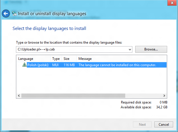Click the wizard icon beside the window title
Image resolution: width=178 pixels, height=132 pixels.
click(14, 14)
